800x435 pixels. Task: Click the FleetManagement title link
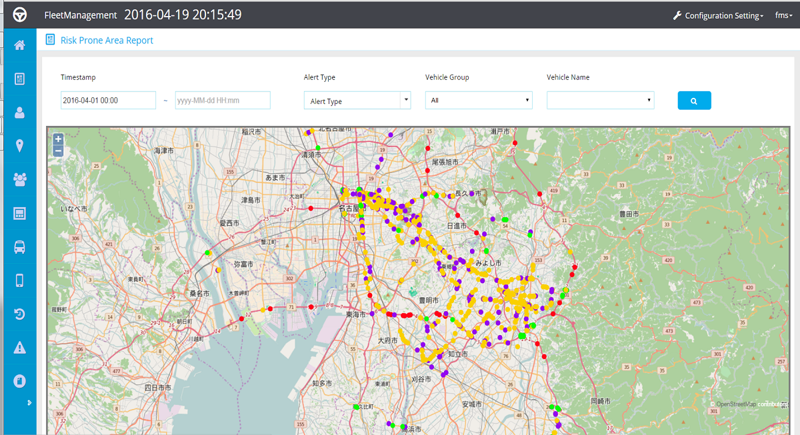81,15
